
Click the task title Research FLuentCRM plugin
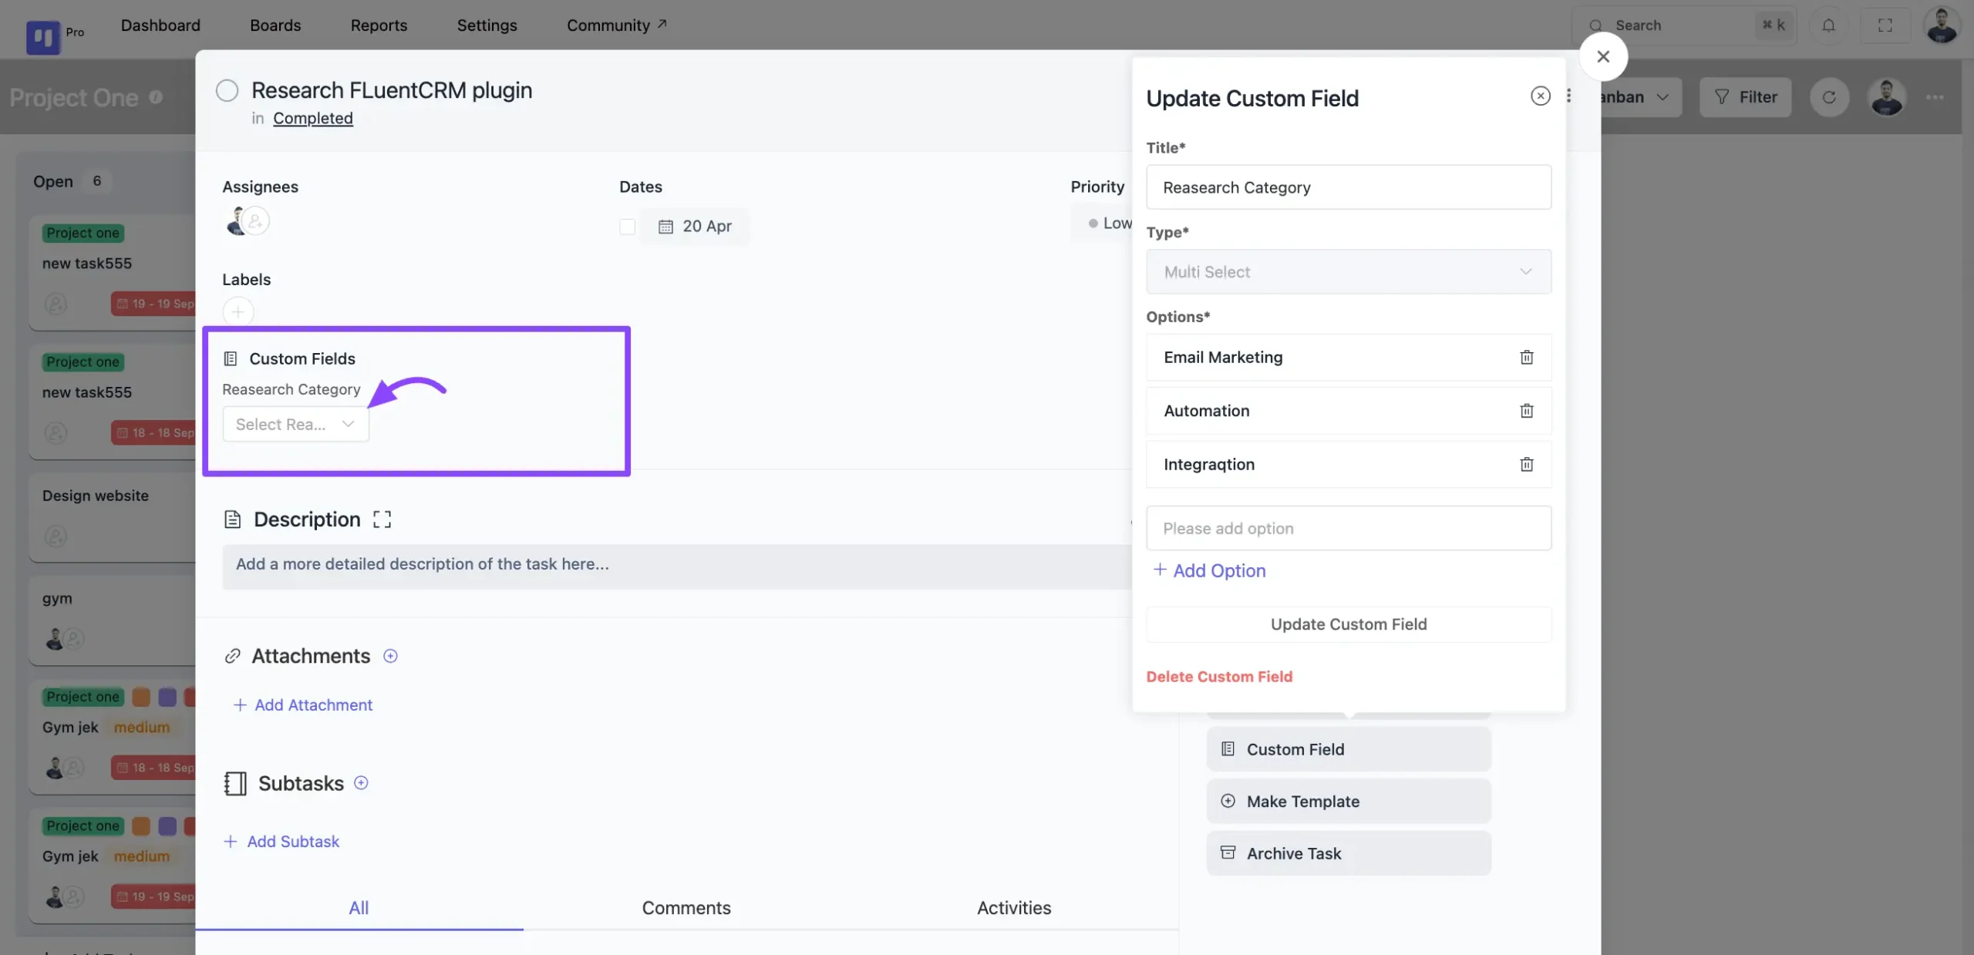391,90
